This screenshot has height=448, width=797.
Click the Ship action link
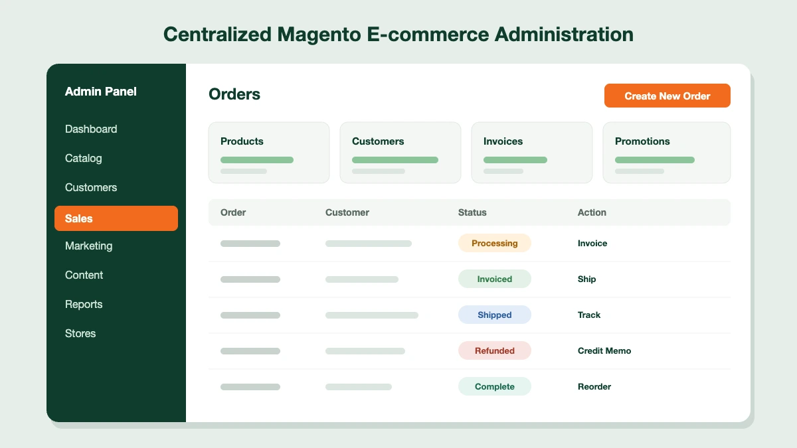pos(587,279)
